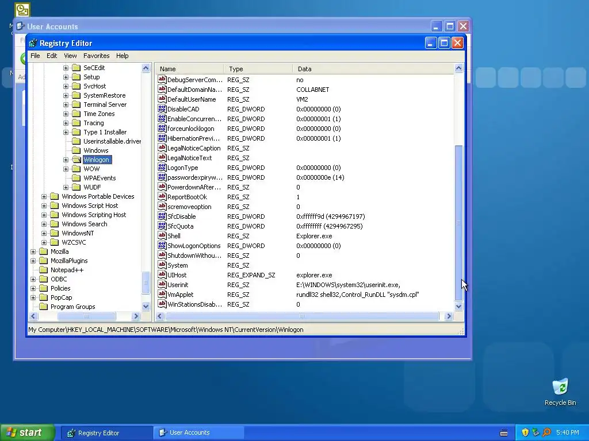Click the tree pane scroll-right arrow

pyautogui.click(x=136, y=316)
